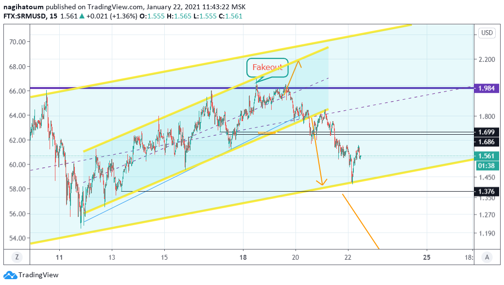The image size is (504, 285).
Task: Click date 20 on time axis
Action: pyautogui.click(x=295, y=257)
